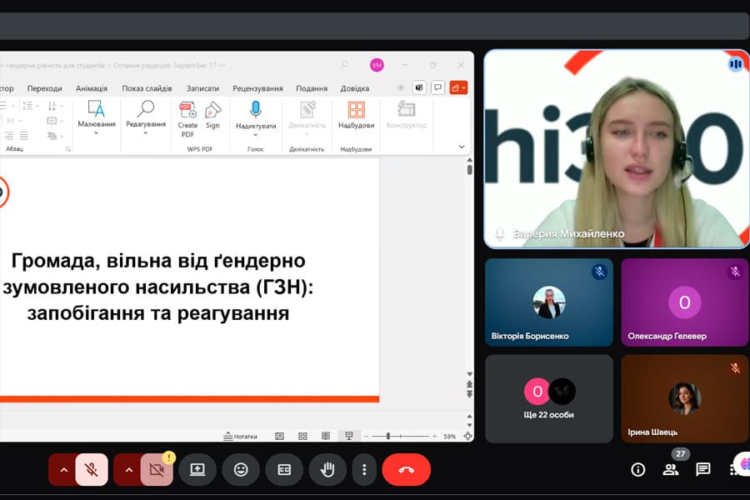Image resolution: width=750 pixels, height=500 pixels.
Task: Open the Переходи ribbon tab
Action: 44,88
